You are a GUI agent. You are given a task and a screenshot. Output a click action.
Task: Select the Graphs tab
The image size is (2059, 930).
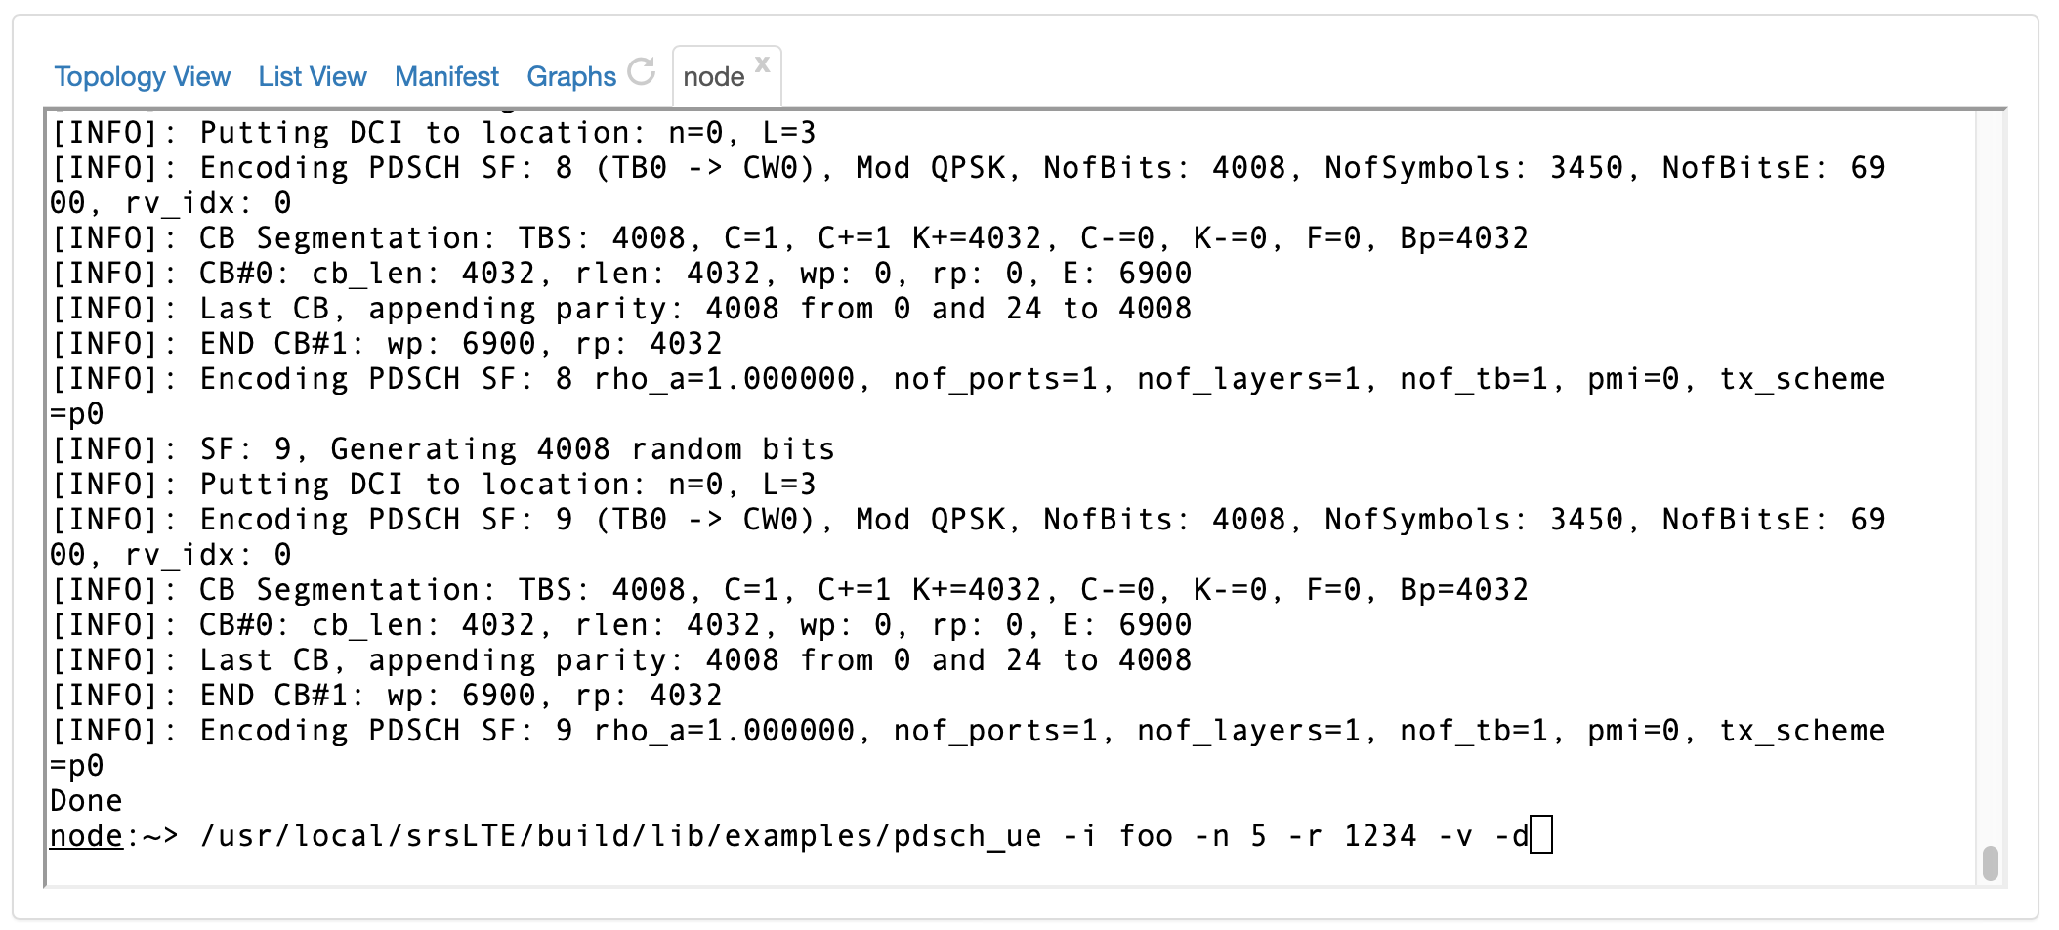571,76
